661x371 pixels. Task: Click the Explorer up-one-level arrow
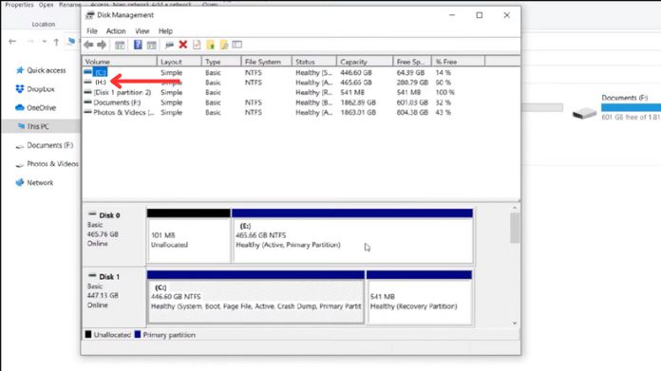click(x=56, y=41)
